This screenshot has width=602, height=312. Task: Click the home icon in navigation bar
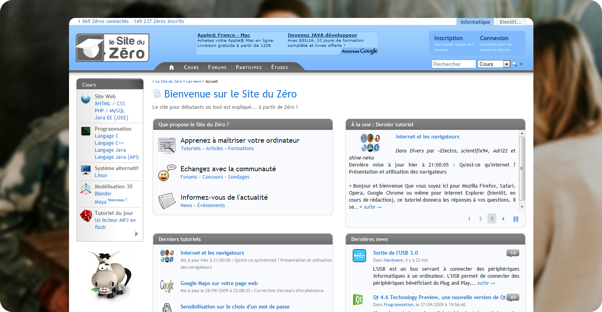pyautogui.click(x=172, y=67)
